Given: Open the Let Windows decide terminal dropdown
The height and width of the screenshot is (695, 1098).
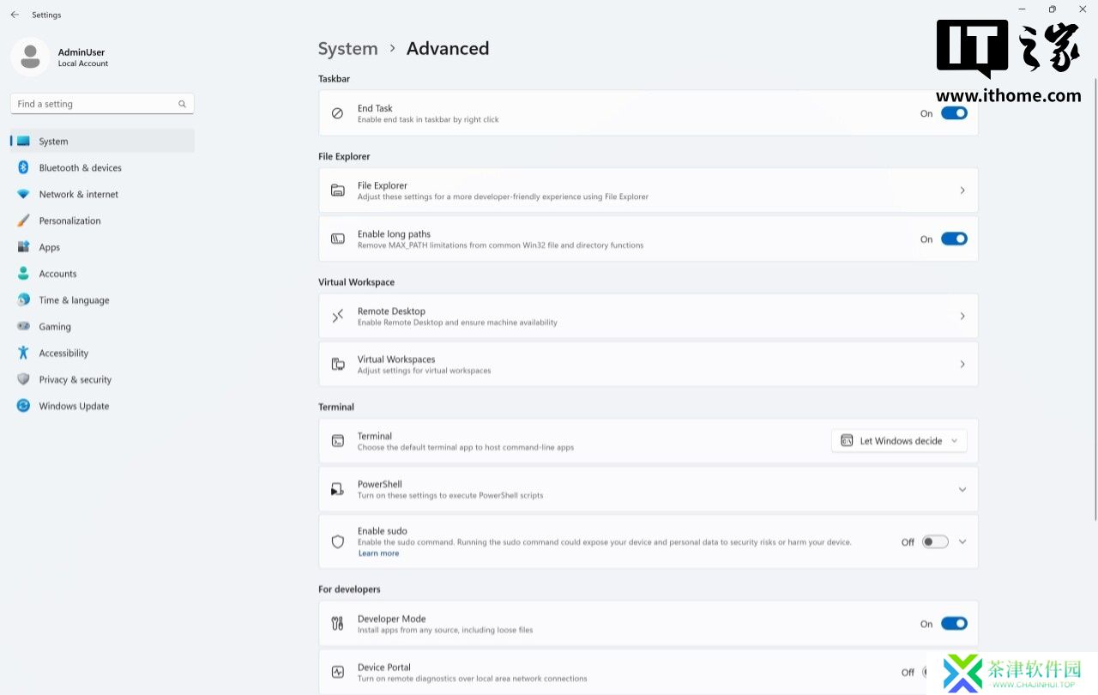Looking at the screenshot, I should click(900, 441).
